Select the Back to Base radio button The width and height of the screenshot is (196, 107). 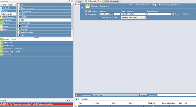click(x=86, y=11)
